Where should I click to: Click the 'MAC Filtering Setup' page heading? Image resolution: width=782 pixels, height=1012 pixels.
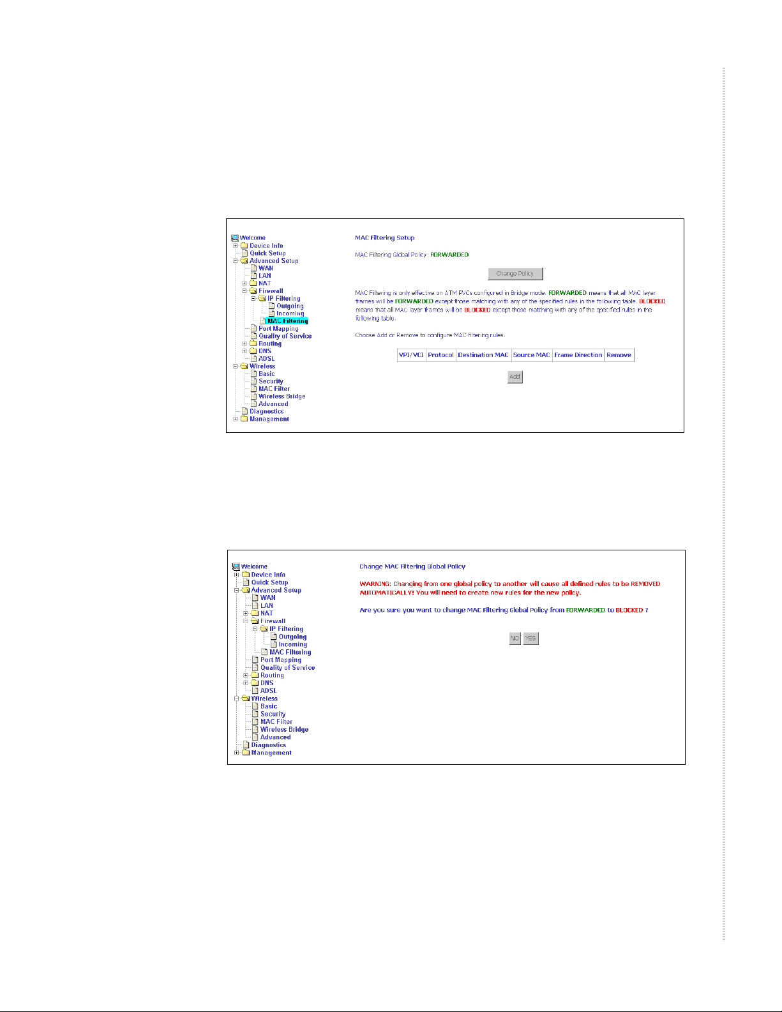point(385,238)
